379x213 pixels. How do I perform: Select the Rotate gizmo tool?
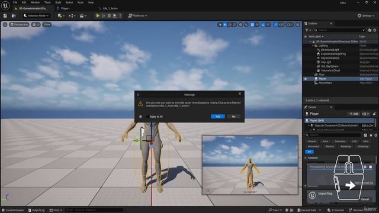(230, 25)
